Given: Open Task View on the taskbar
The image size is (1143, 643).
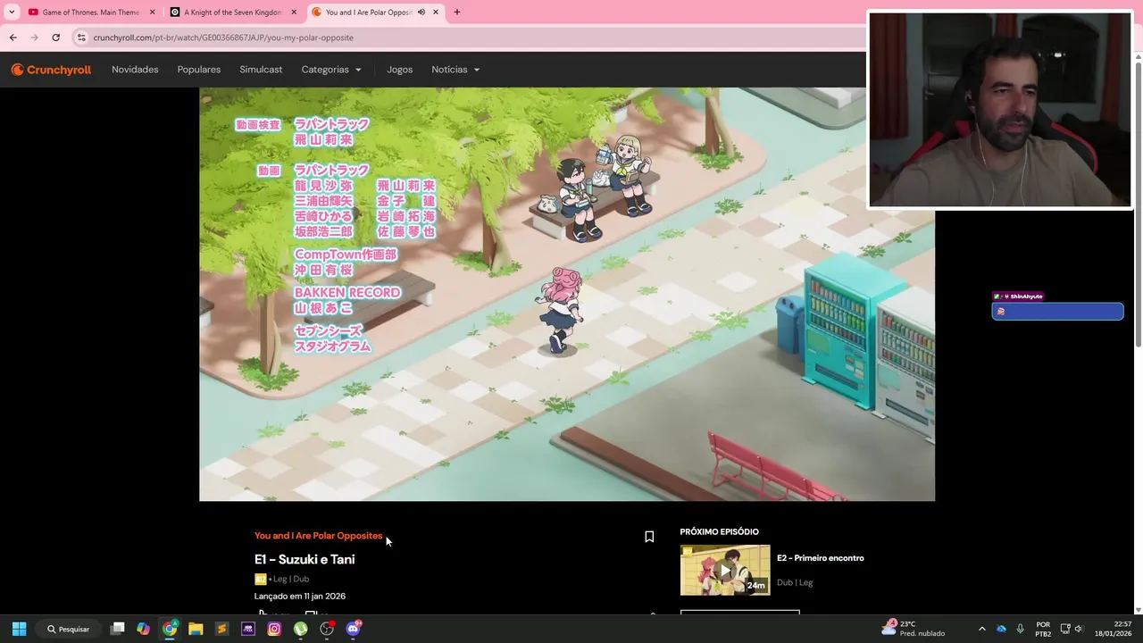Looking at the screenshot, I should [x=117, y=629].
